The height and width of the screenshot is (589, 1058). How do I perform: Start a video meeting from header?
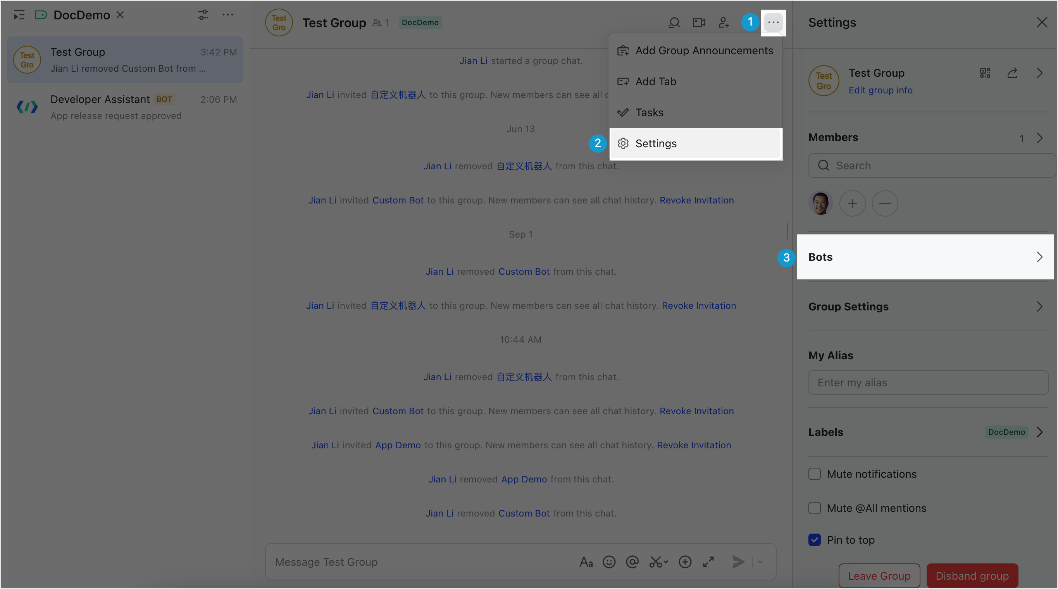click(x=699, y=22)
